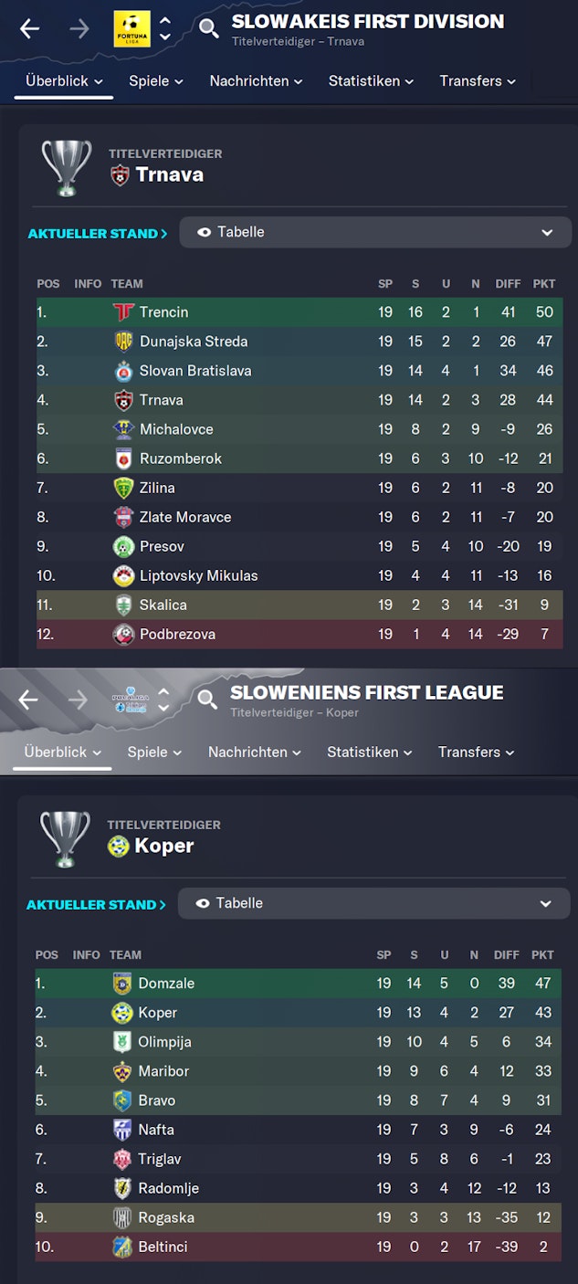Open the Tabelle dropdown in Slowakei panel
Image resolution: width=578 pixels, height=1284 pixels.
(374, 232)
